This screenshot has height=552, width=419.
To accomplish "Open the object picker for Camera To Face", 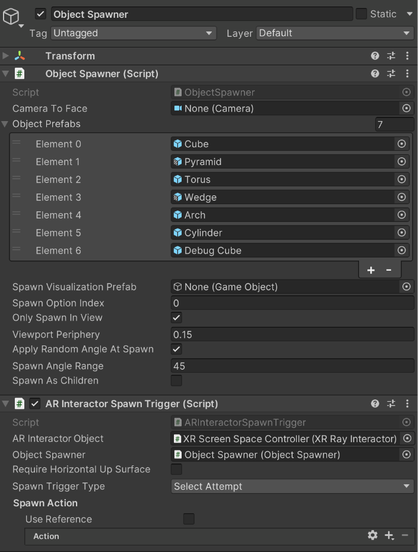I will pos(407,108).
